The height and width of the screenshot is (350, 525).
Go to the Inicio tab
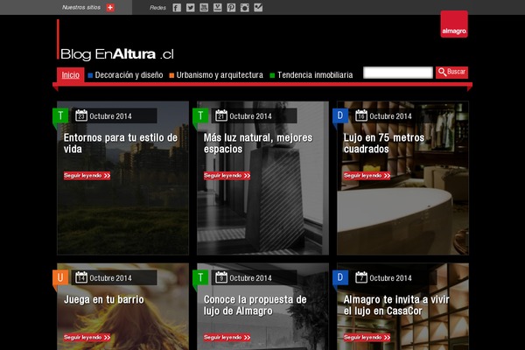click(70, 75)
